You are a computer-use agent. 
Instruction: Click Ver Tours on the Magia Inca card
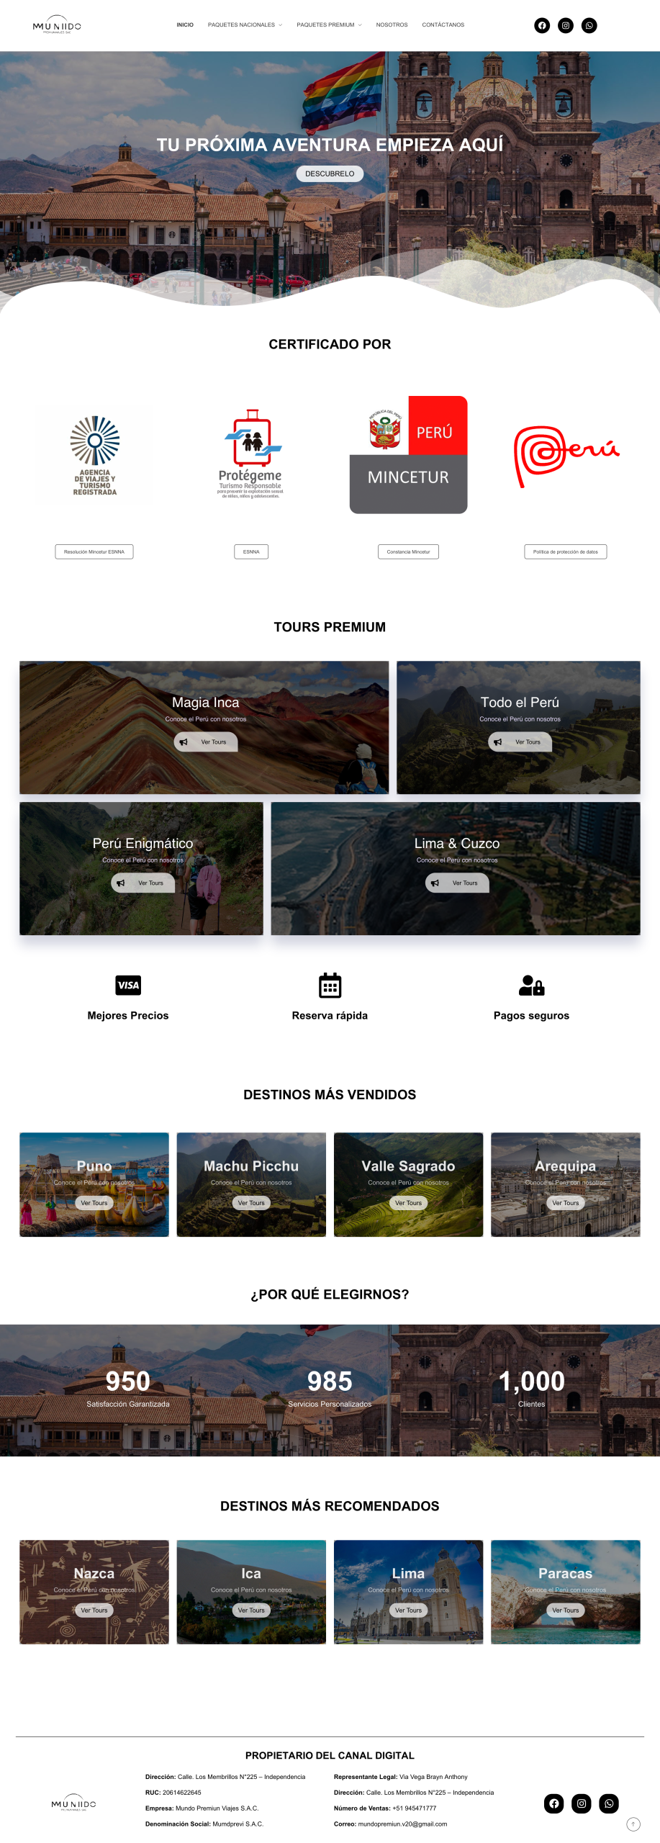[206, 742]
